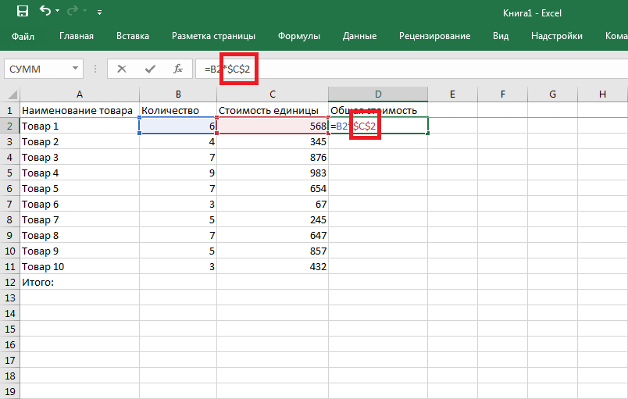
Task: Select cell containing Товар 5
Action: (80, 188)
